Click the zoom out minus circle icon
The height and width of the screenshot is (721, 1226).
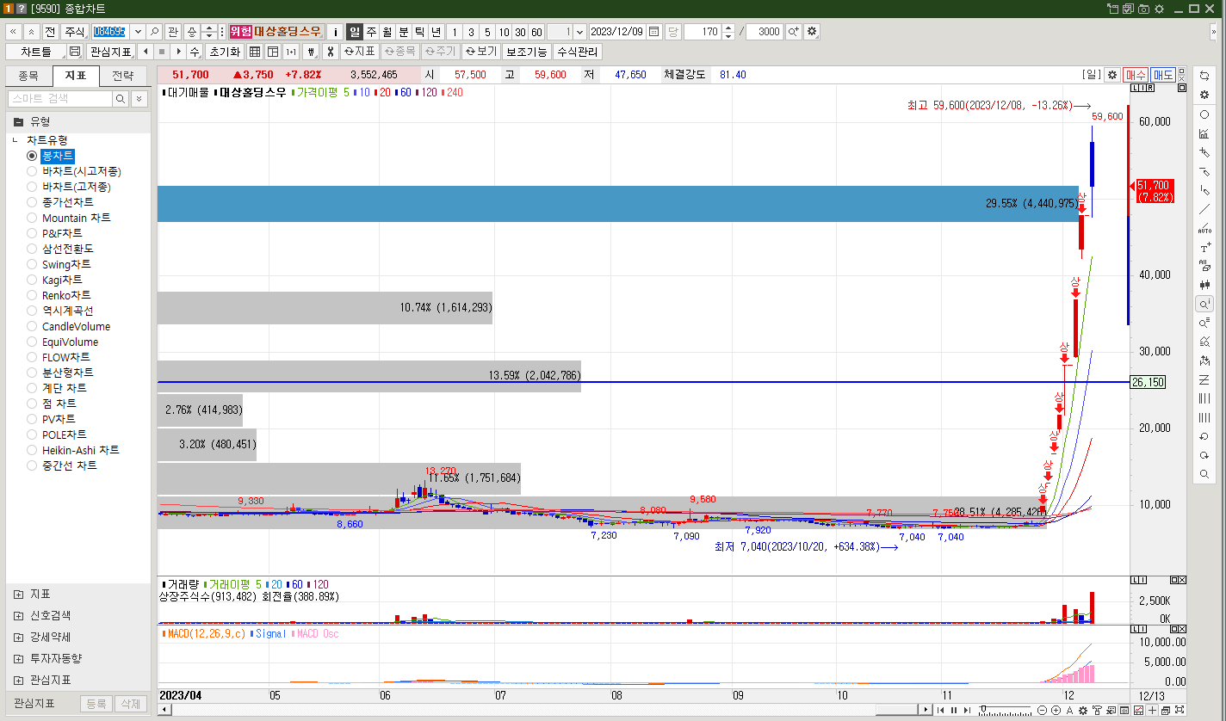[1043, 710]
